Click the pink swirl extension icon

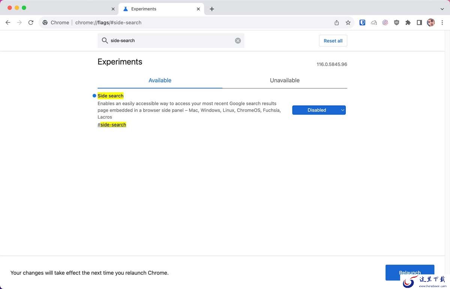coord(385,22)
